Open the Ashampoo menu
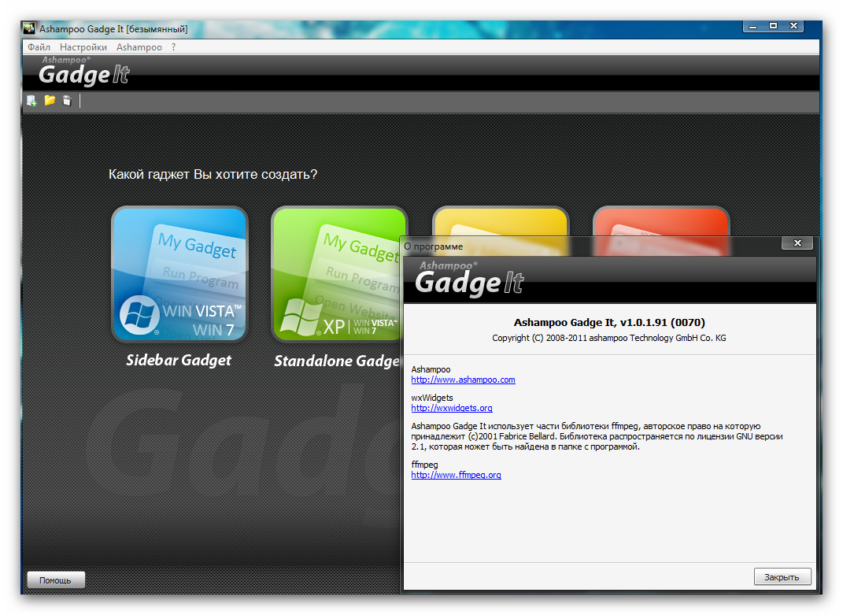Screen dimensions: 843x615 139,47
